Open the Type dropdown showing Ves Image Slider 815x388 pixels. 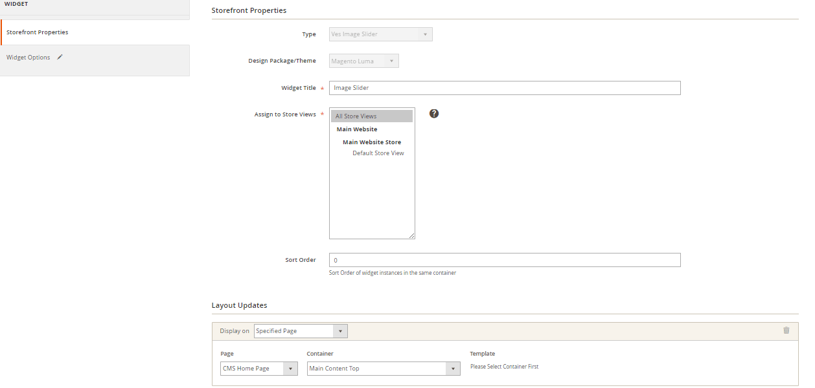point(380,34)
